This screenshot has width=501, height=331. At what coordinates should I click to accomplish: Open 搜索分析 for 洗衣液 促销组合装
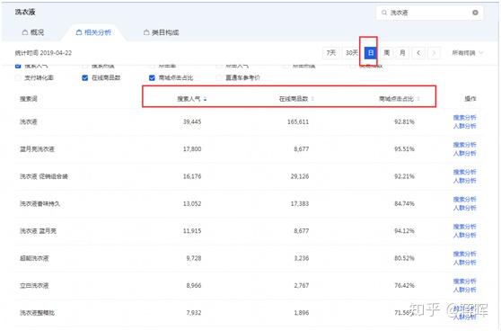pos(464,172)
